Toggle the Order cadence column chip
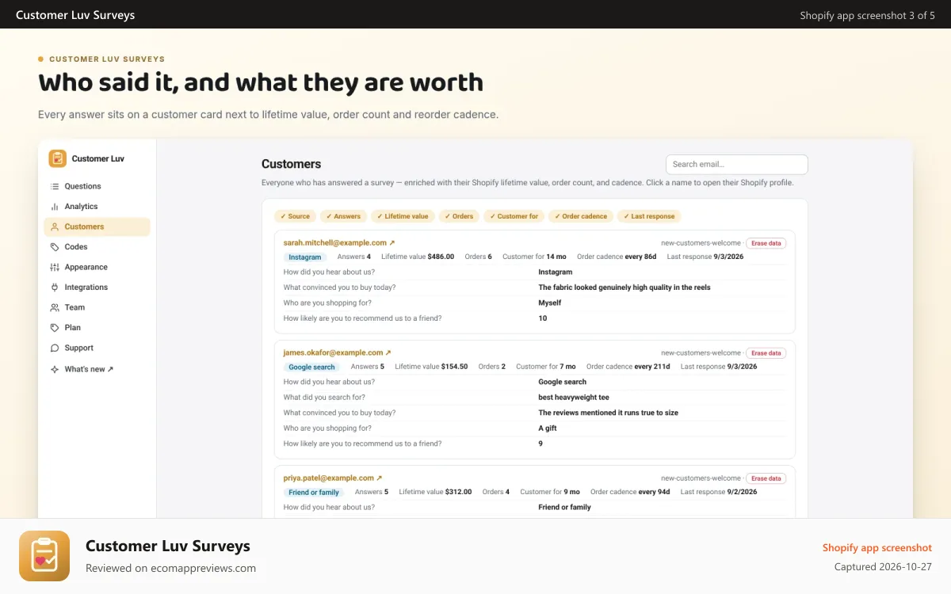Screen dimensions: 951x594 [x=581, y=216]
